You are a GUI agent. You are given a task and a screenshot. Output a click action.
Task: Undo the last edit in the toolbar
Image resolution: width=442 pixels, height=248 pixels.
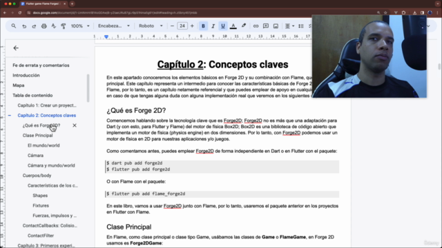coord(24,26)
